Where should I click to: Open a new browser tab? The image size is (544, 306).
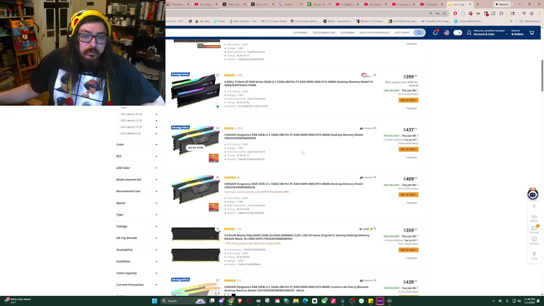(x=477, y=4)
